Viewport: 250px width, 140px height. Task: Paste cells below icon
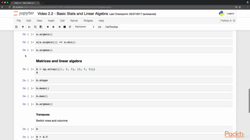click(41, 27)
